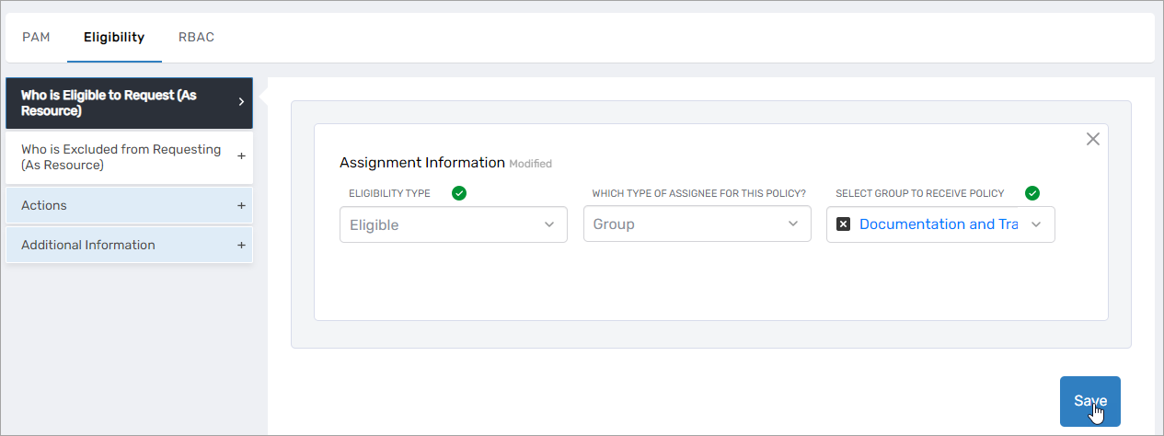1164x436 pixels.
Task: Open the Who is Excluded from Requesting section
Action: (x=121, y=157)
